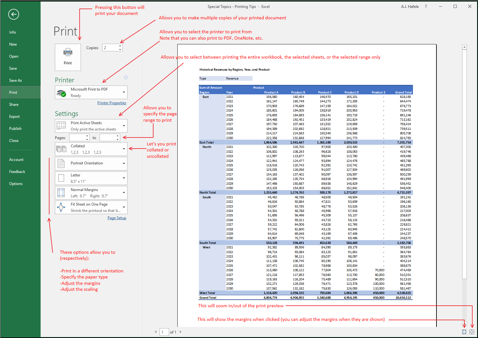478x338 pixels.
Task: Click the grand total value 18,654,512
Action: (403, 298)
